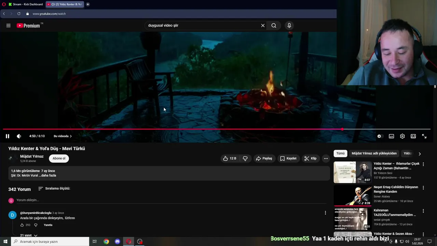The height and width of the screenshot is (246, 437).
Task: Dislike DunyaminBicakcioglu's comment
Action: pos(36,225)
